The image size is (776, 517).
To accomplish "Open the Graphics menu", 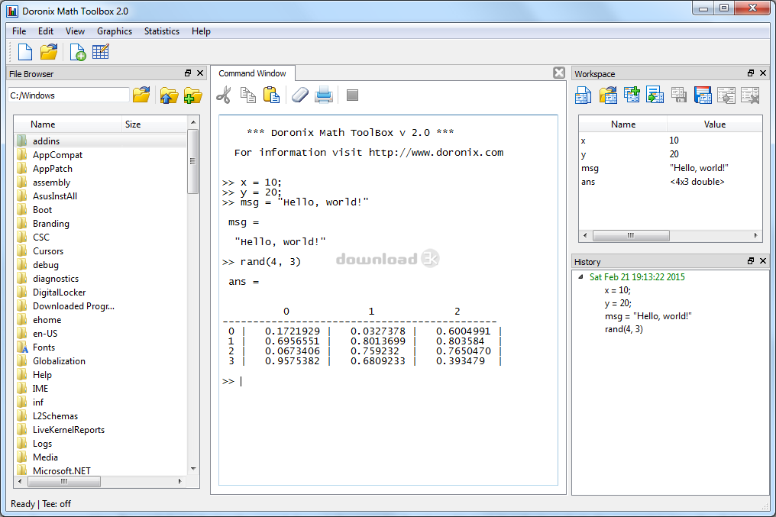I will tap(115, 31).
